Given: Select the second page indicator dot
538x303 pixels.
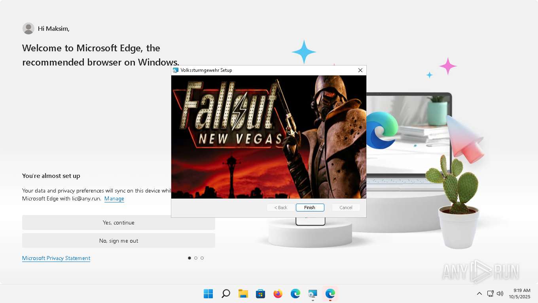Looking at the screenshot, I should [x=196, y=258].
